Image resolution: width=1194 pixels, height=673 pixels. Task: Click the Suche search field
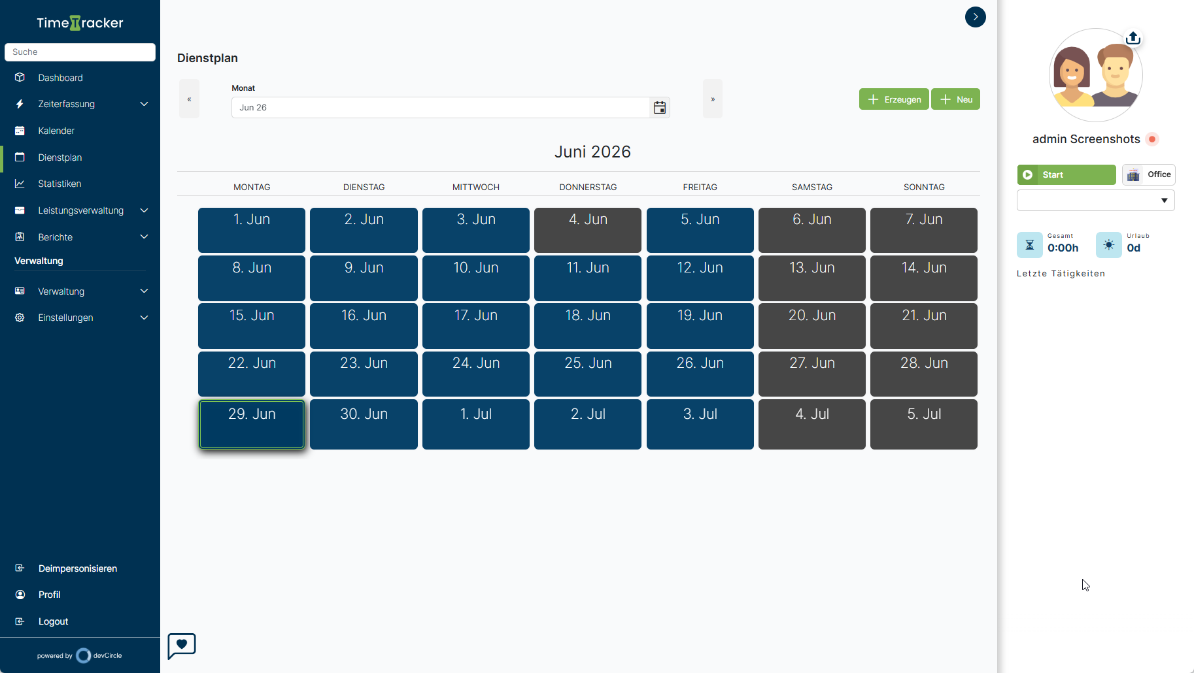click(80, 52)
